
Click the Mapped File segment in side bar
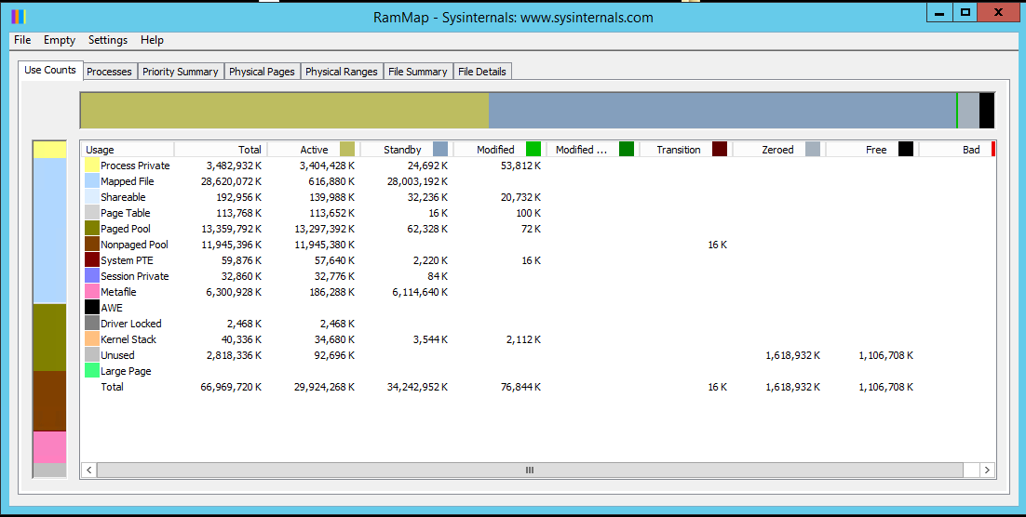[49, 231]
